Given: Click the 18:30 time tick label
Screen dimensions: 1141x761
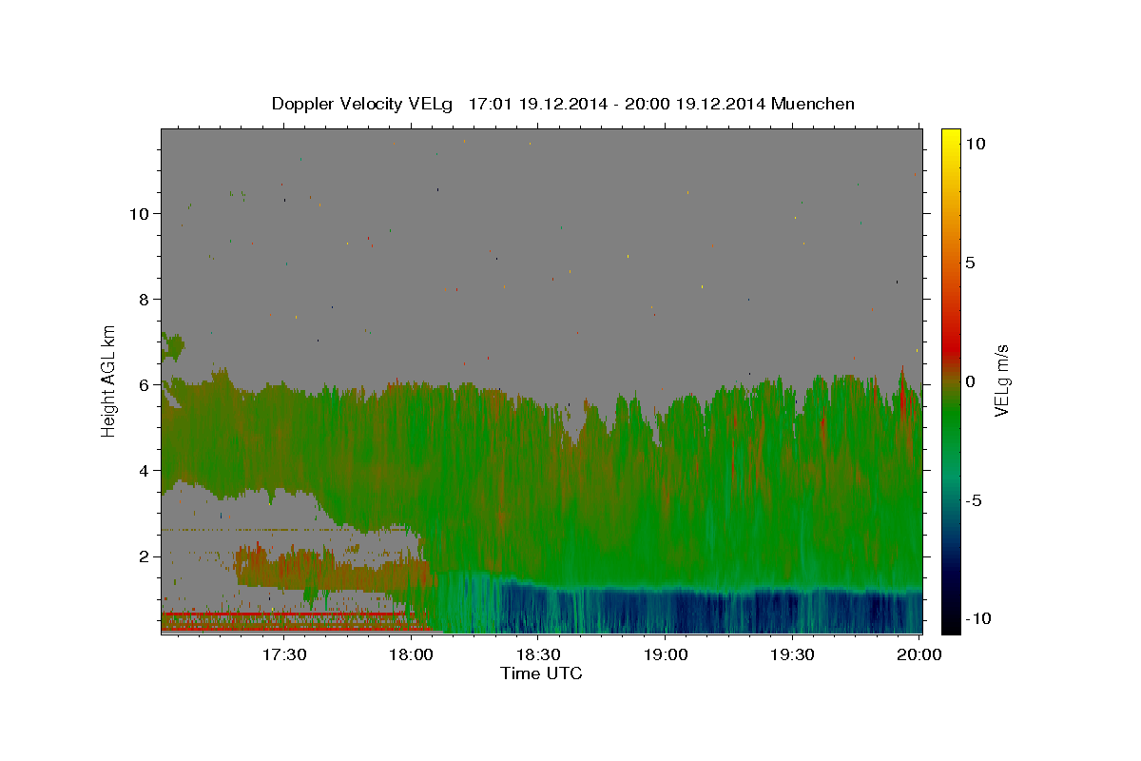Looking at the screenshot, I should coord(538,654).
